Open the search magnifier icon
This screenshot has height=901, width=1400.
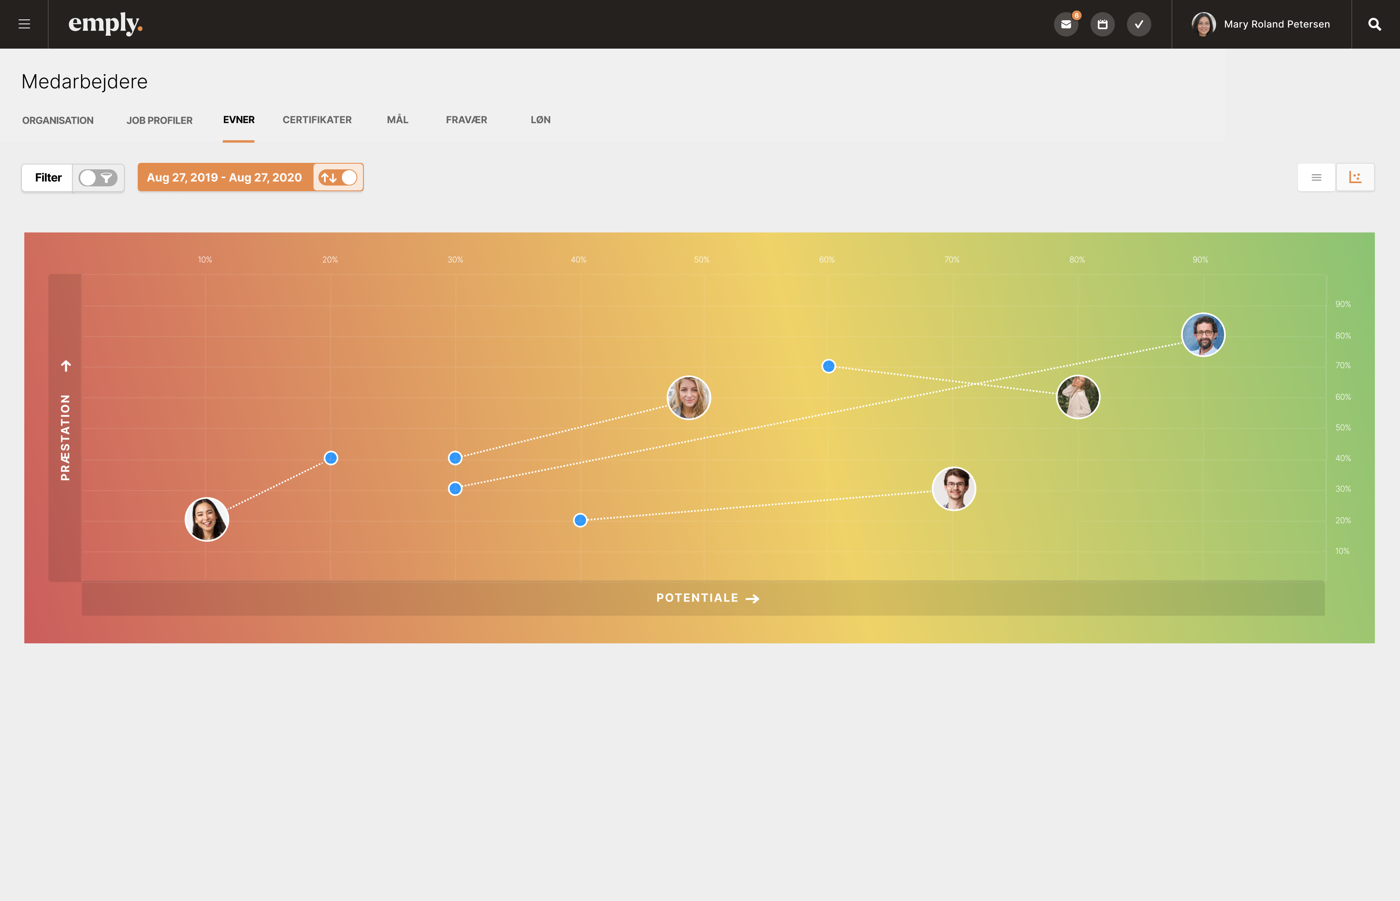(1375, 24)
